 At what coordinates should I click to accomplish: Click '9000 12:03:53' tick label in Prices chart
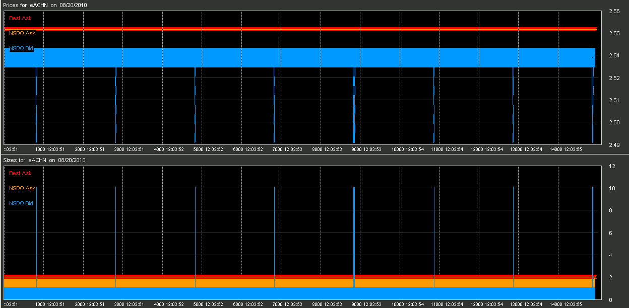coord(367,149)
